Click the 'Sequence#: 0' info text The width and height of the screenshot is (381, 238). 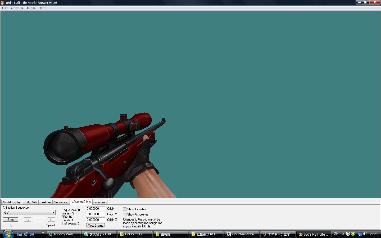(x=71, y=210)
